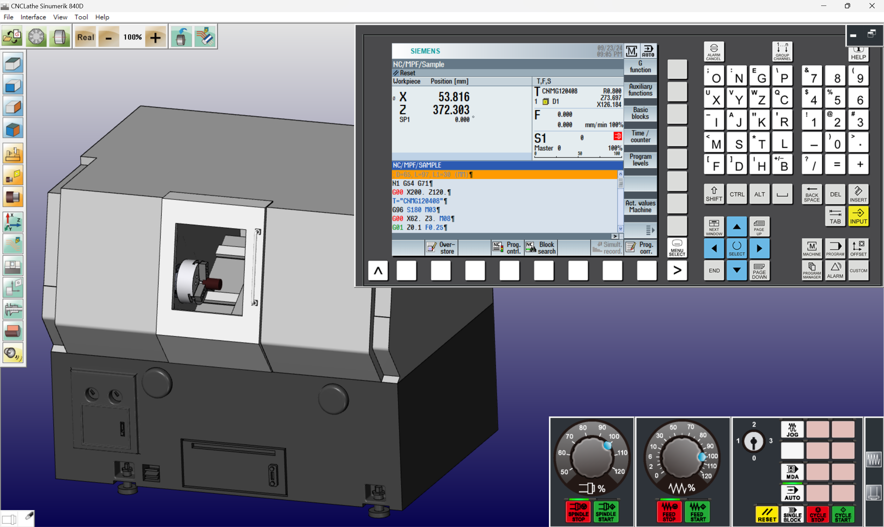
Task: Click the SHIFT key
Action: click(x=714, y=194)
